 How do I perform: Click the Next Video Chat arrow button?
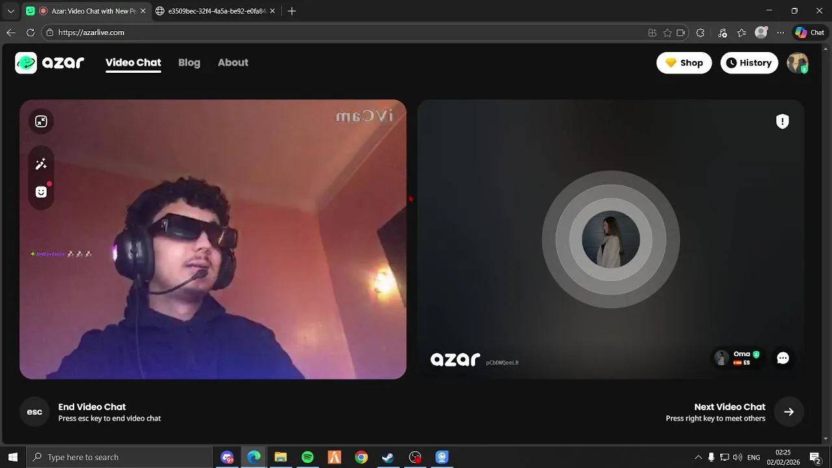[788, 412]
